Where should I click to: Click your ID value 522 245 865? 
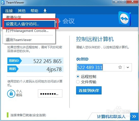[x=47, y=61]
